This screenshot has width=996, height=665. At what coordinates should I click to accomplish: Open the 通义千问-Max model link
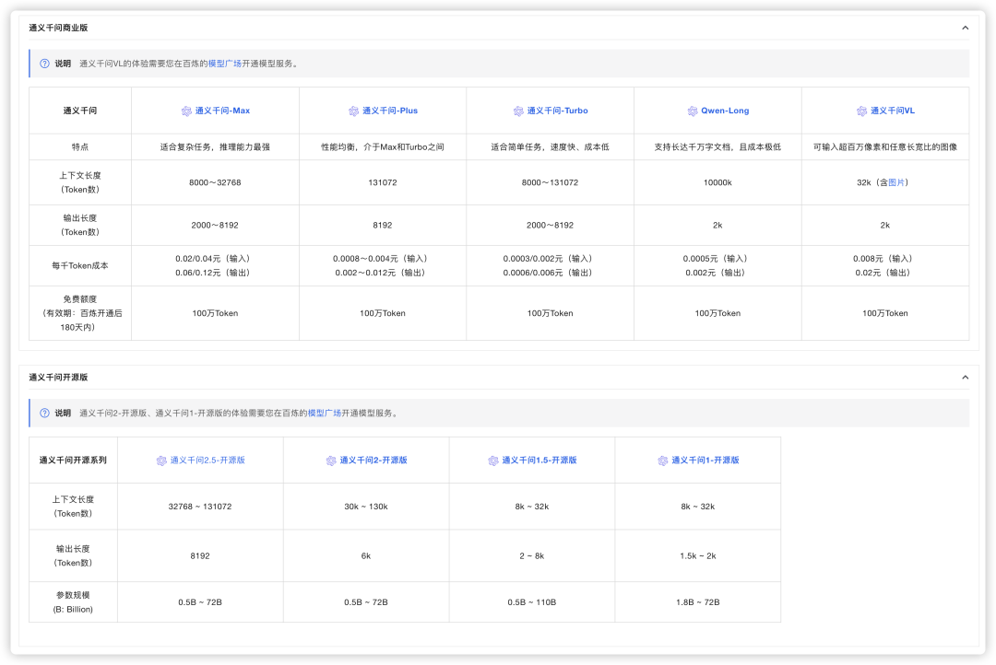click(x=222, y=111)
